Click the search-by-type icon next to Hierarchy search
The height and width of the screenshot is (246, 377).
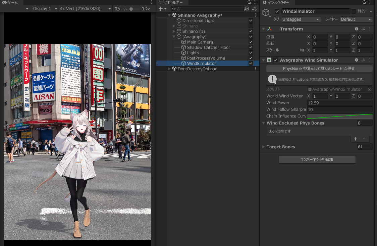(247, 9)
